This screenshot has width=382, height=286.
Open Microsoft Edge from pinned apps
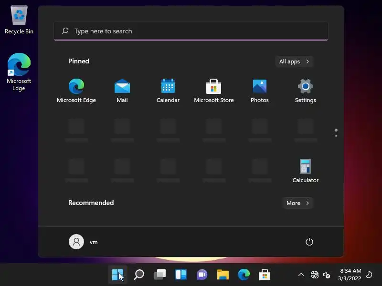tap(76, 91)
